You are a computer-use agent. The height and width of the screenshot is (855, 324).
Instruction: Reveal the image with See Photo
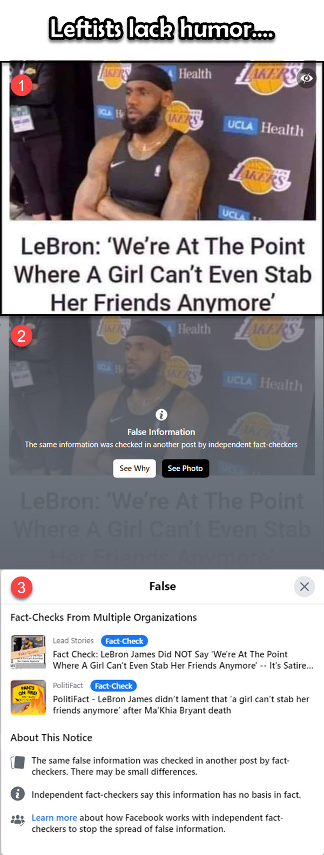pyautogui.click(x=185, y=468)
